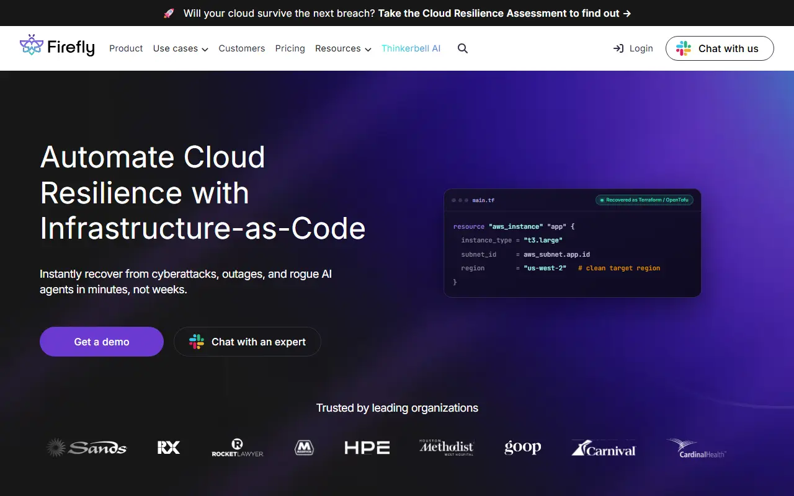Screen dimensions: 794x496
Task: Click the rocket icon in the banner
Action: (x=169, y=13)
